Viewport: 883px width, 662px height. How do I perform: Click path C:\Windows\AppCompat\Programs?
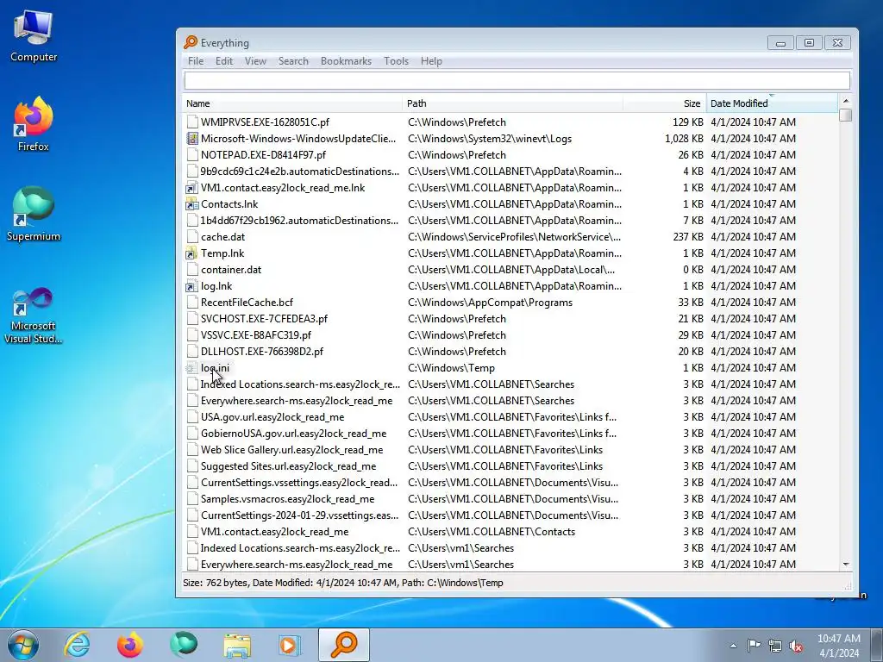490,303
